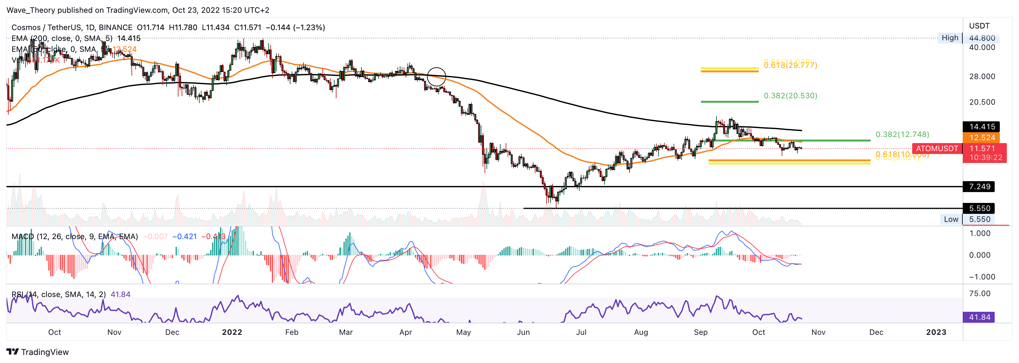1019x363 pixels.
Task: Click the 7.249 horizontal line label
Action: pyautogui.click(x=979, y=186)
